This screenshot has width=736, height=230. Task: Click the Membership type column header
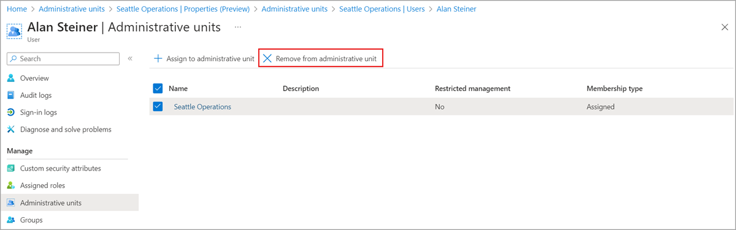(x=615, y=89)
